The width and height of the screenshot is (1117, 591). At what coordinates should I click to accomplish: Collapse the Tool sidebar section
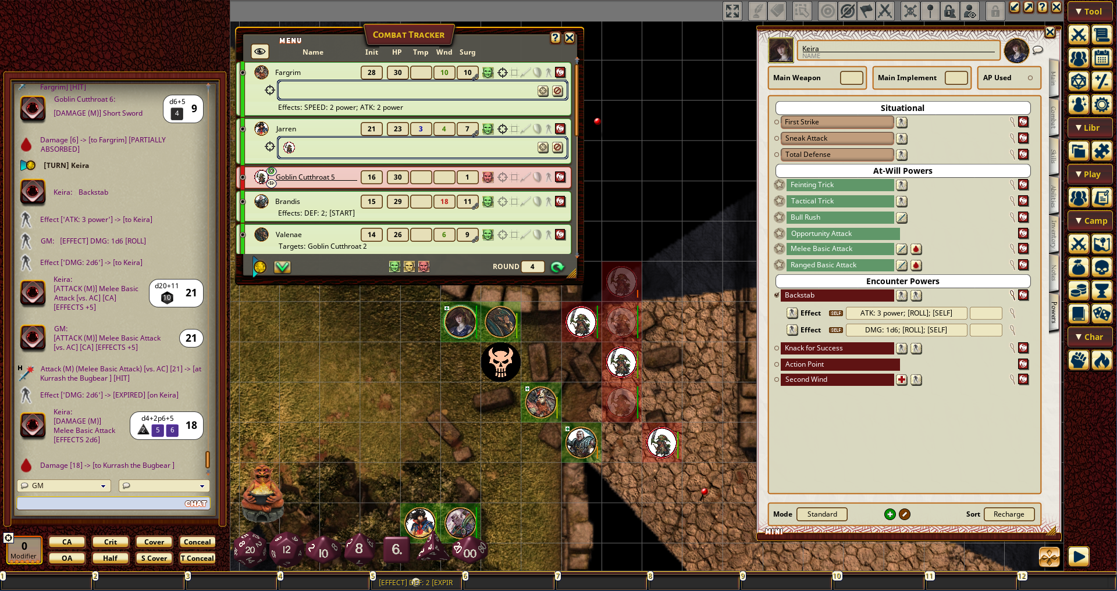(x=1089, y=12)
